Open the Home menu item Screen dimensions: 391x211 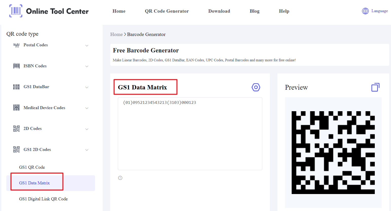click(x=119, y=11)
